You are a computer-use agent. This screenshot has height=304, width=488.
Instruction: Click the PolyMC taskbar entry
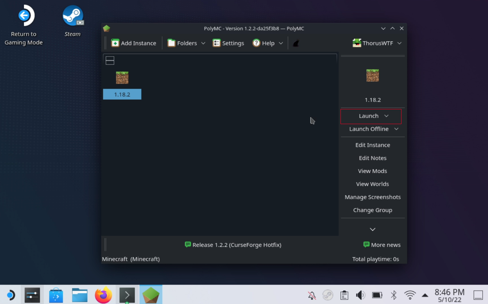[151, 295]
